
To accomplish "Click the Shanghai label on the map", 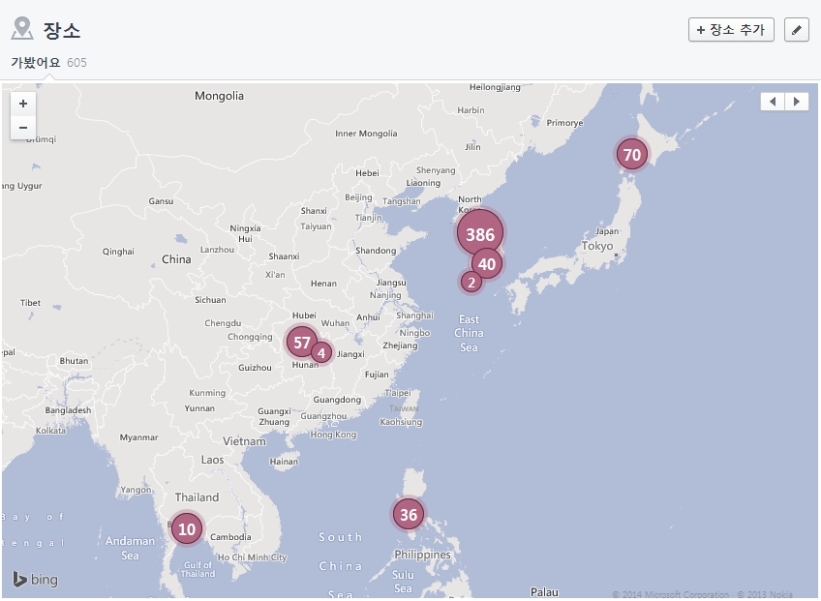I will click(414, 316).
